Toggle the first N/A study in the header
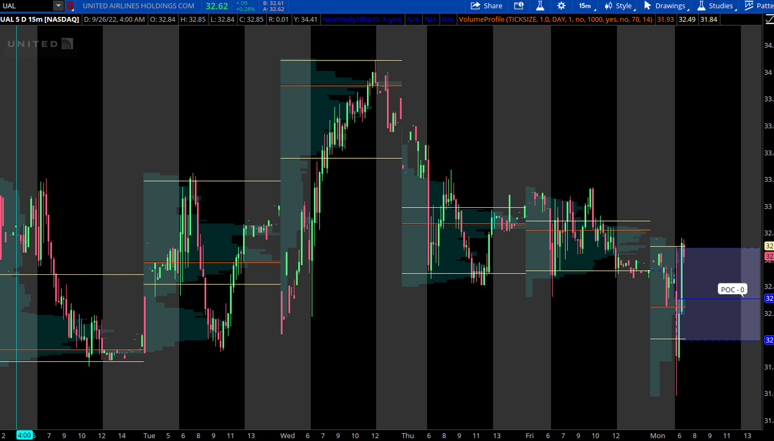 pos(414,19)
